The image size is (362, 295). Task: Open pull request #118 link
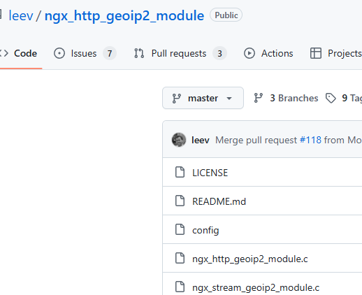pos(310,140)
